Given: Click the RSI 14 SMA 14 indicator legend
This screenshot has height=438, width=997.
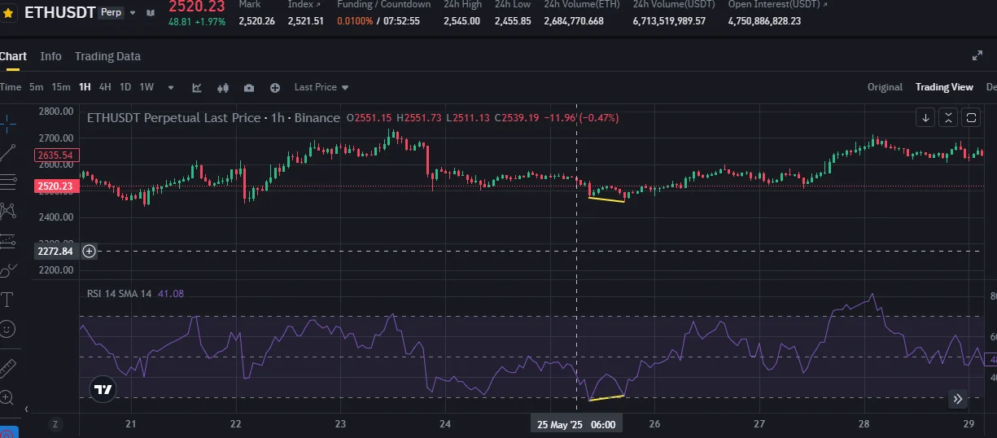Looking at the screenshot, I should (120, 293).
